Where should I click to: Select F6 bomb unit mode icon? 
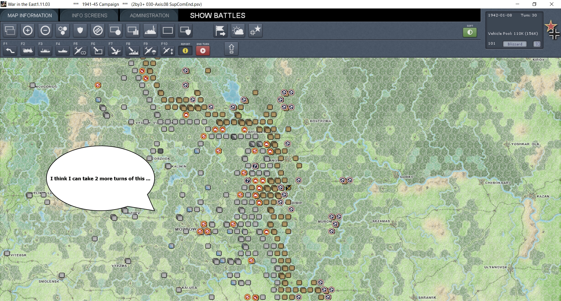(x=98, y=51)
